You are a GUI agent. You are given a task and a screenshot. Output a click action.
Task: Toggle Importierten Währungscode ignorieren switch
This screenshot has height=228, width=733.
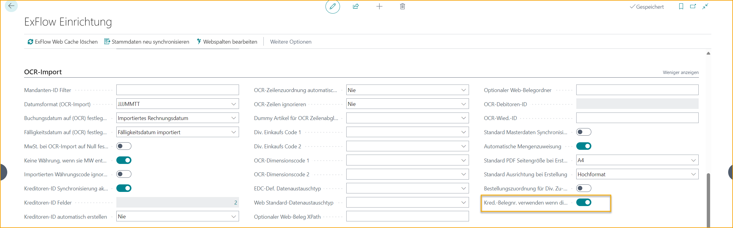pos(124,174)
